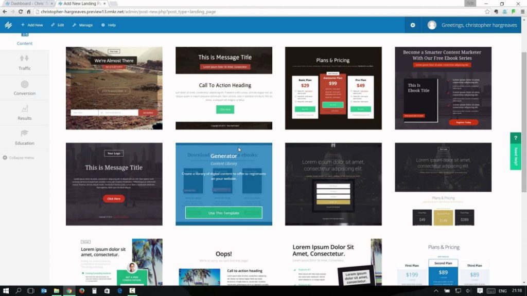Image resolution: width=527 pixels, height=296 pixels.
Task: Click the ENG language indicator
Action: [502, 291]
